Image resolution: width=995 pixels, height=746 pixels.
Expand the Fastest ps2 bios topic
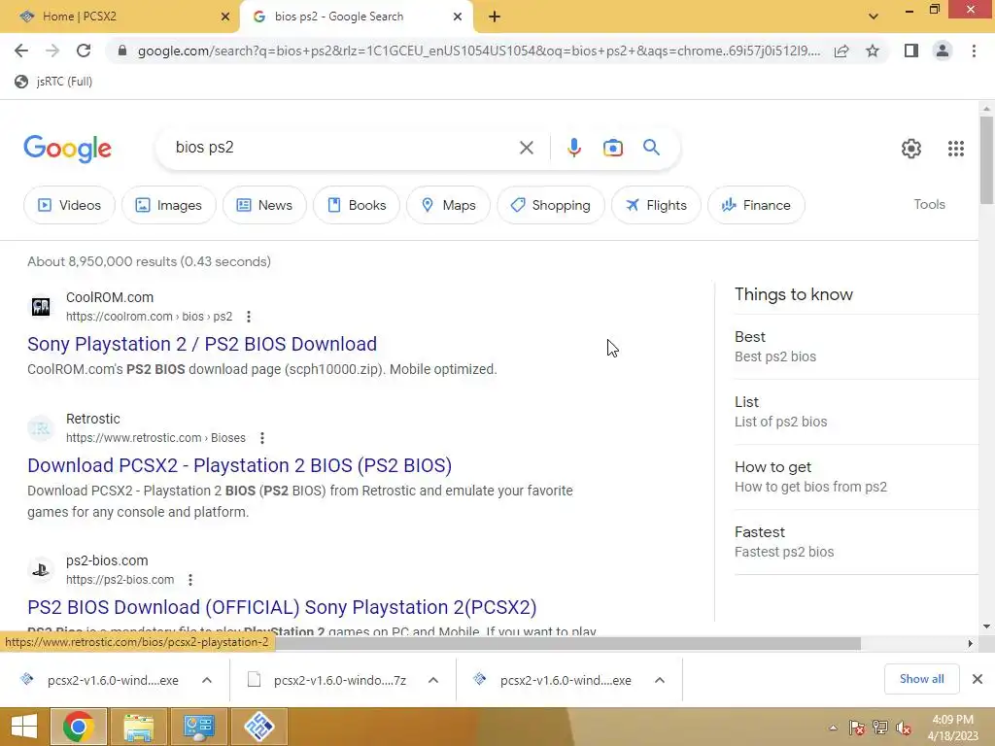pos(856,542)
